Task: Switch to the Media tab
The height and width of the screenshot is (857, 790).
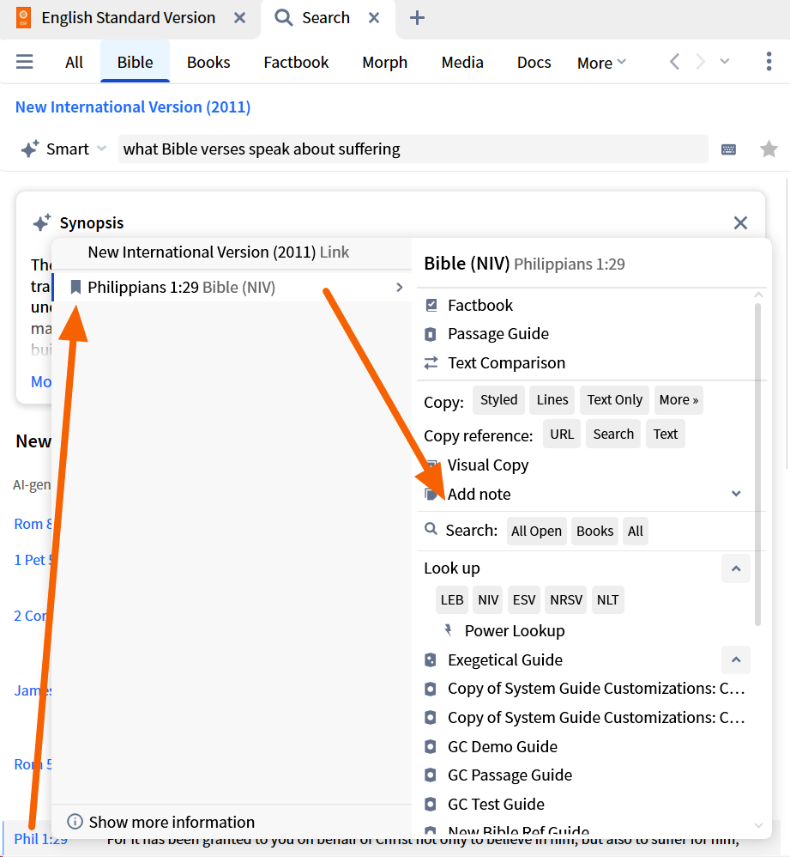Action: pos(462,63)
